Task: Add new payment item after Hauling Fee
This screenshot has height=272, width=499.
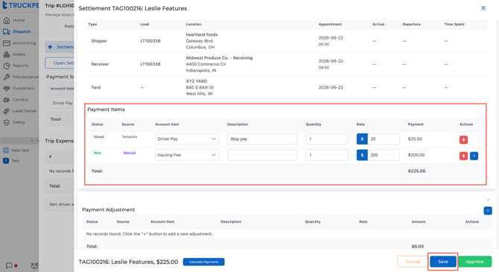Action: [x=474, y=156]
